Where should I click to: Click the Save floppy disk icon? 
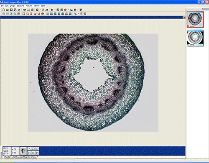pos(11,10)
